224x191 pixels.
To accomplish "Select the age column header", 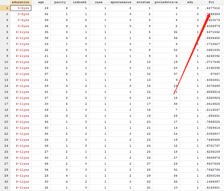I will [x=41, y=2].
